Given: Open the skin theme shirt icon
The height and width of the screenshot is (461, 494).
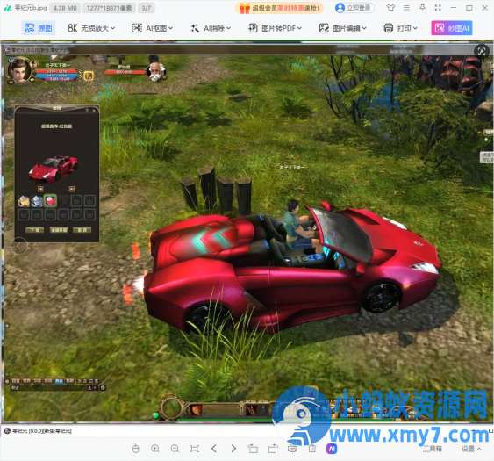Looking at the screenshot, I should pos(390,8).
